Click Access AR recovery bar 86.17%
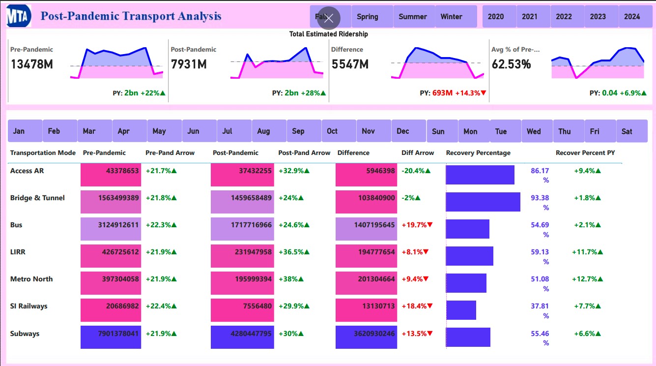Viewport: 656px width, 366px height. click(480, 175)
